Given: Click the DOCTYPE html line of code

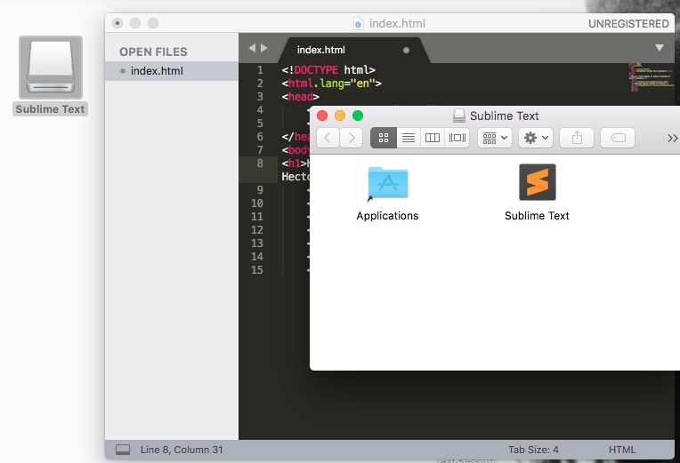Looking at the screenshot, I should tap(328, 69).
